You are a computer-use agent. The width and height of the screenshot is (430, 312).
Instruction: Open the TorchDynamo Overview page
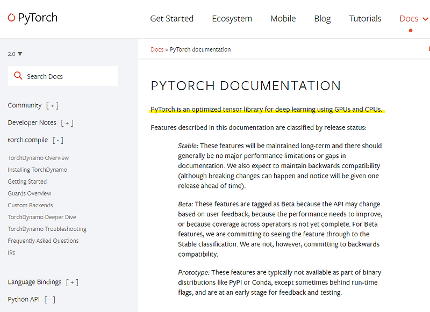(x=38, y=157)
